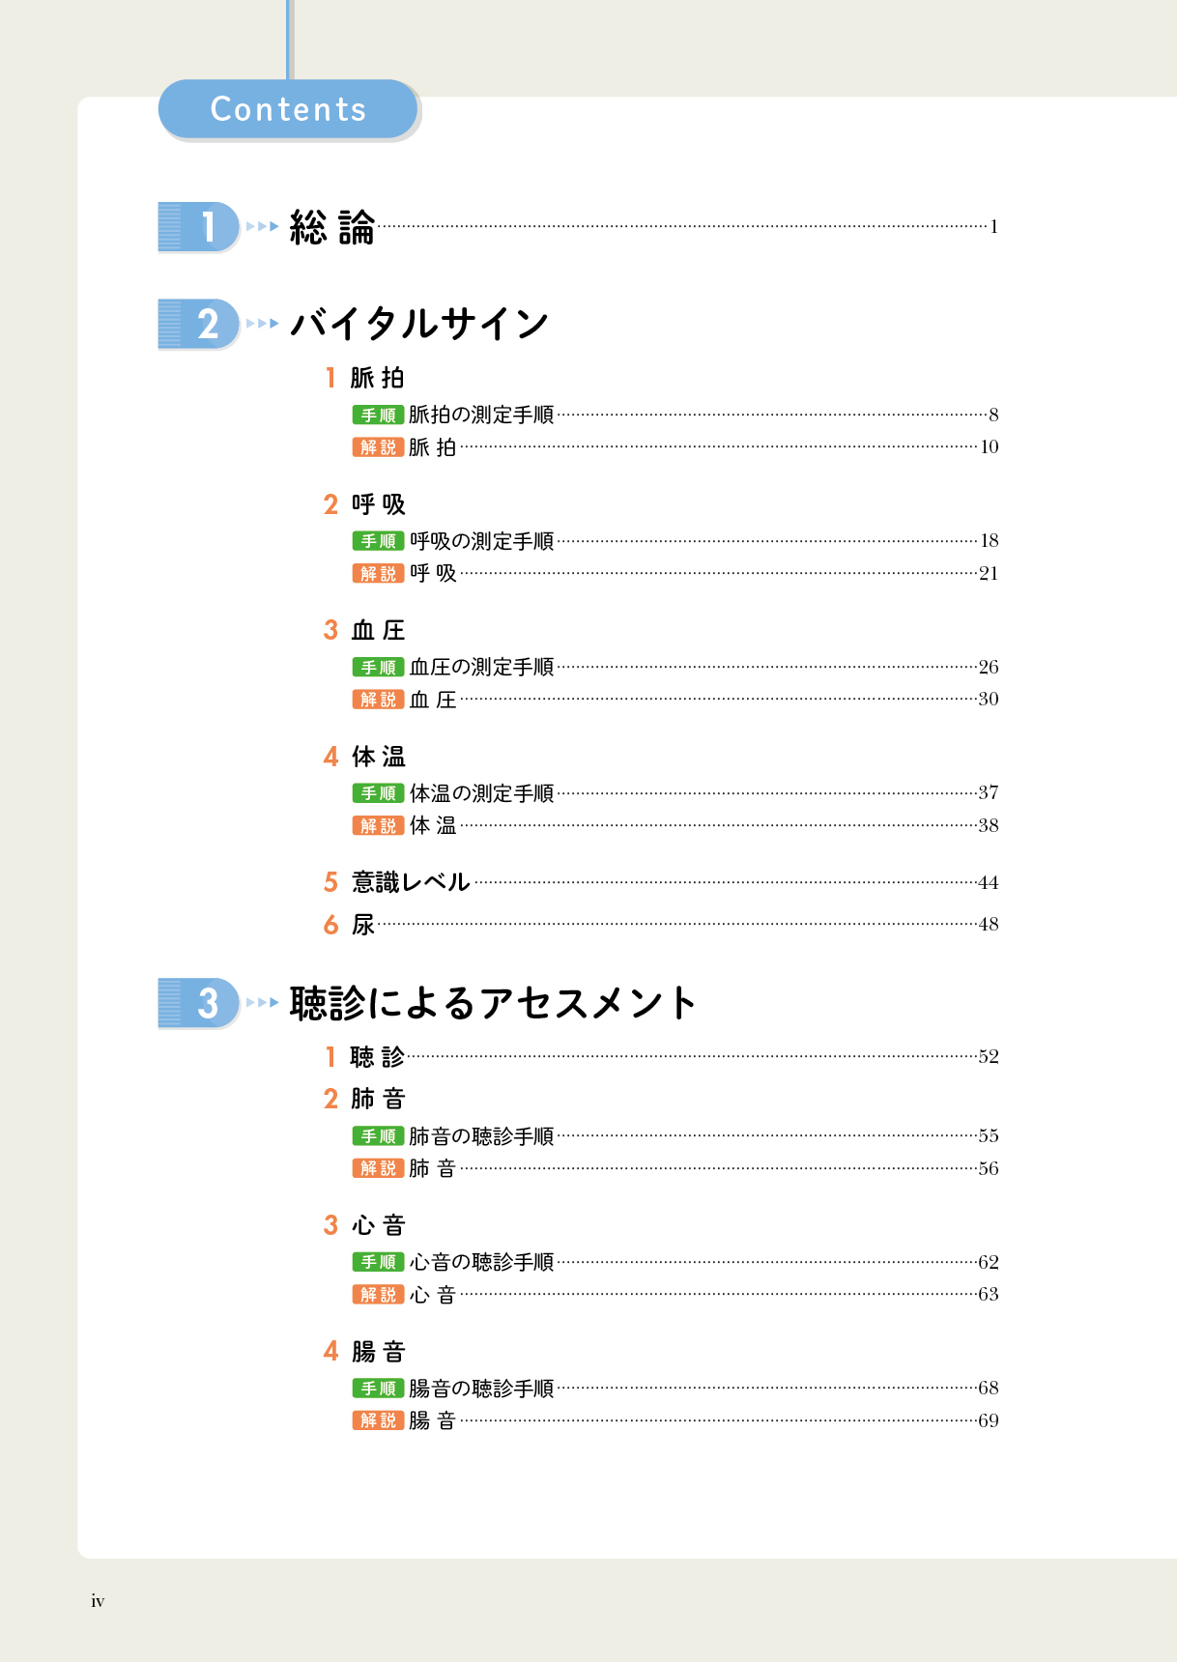Select the 心音 subsection heading
Screen dimensions: 1177x1662
(378, 1225)
